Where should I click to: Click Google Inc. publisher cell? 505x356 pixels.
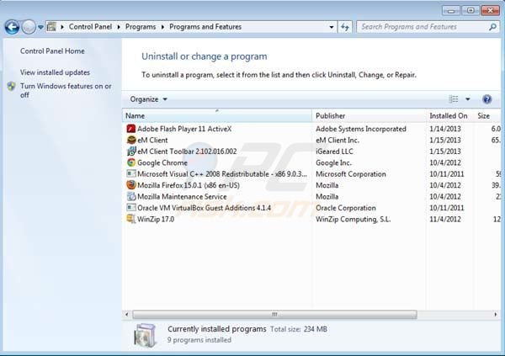(333, 162)
